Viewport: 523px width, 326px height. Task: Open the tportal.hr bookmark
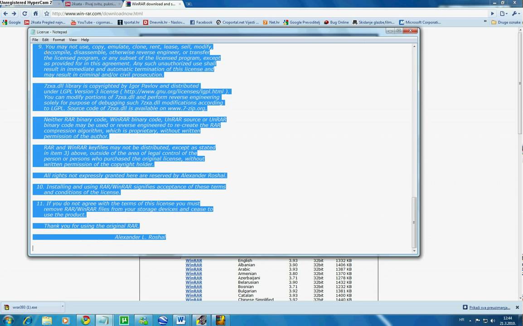pyautogui.click(x=129, y=22)
